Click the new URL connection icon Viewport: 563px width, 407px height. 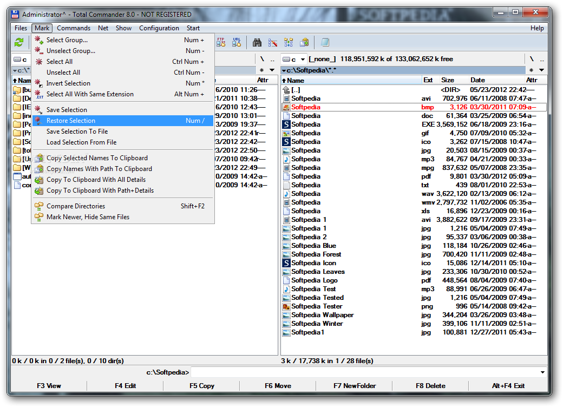[237, 42]
